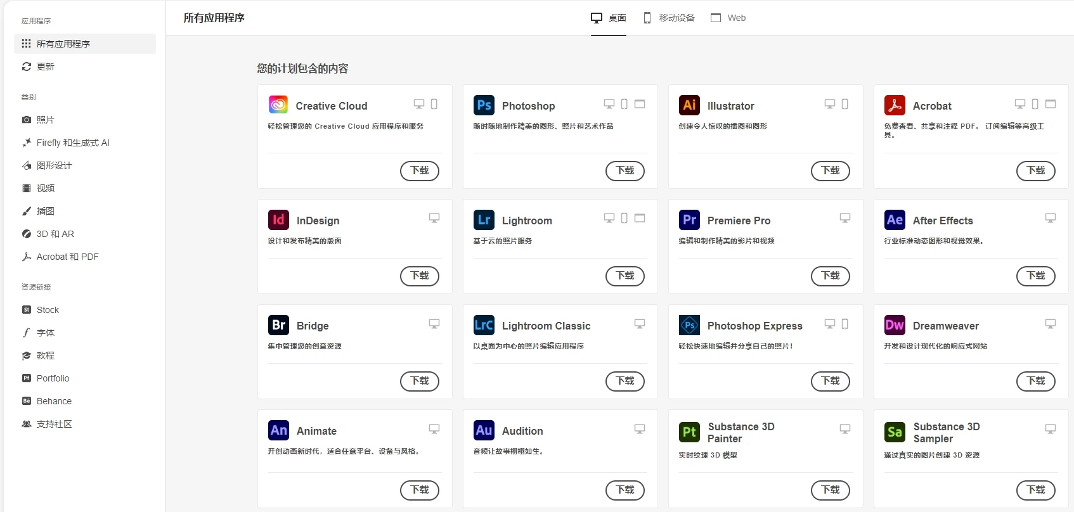Download Dreamweaver with 下载 button
The height and width of the screenshot is (512, 1074).
coord(1036,381)
